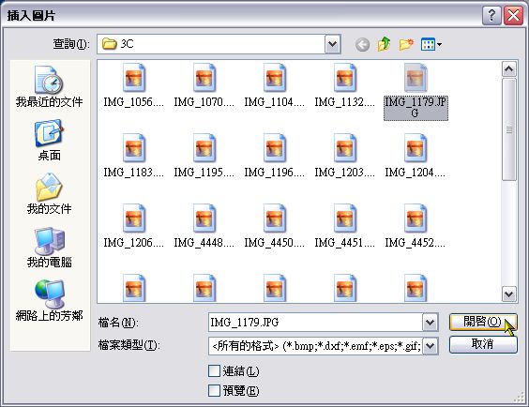Open 我的文件 folder shortcut

tap(50, 193)
